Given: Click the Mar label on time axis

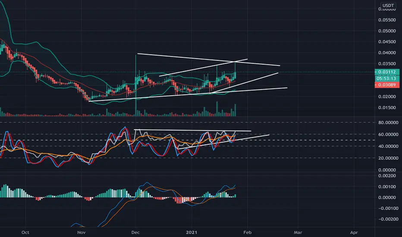Looking at the screenshot, I should [298, 232].
